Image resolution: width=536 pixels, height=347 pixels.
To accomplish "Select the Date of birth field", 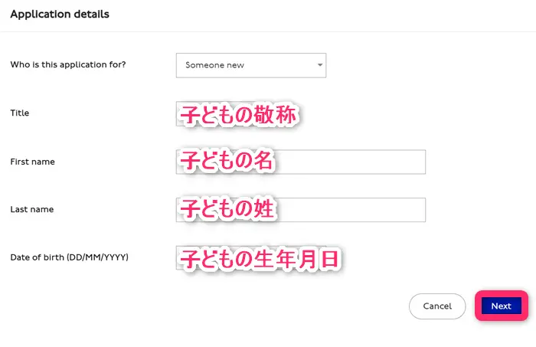I will tap(259, 259).
